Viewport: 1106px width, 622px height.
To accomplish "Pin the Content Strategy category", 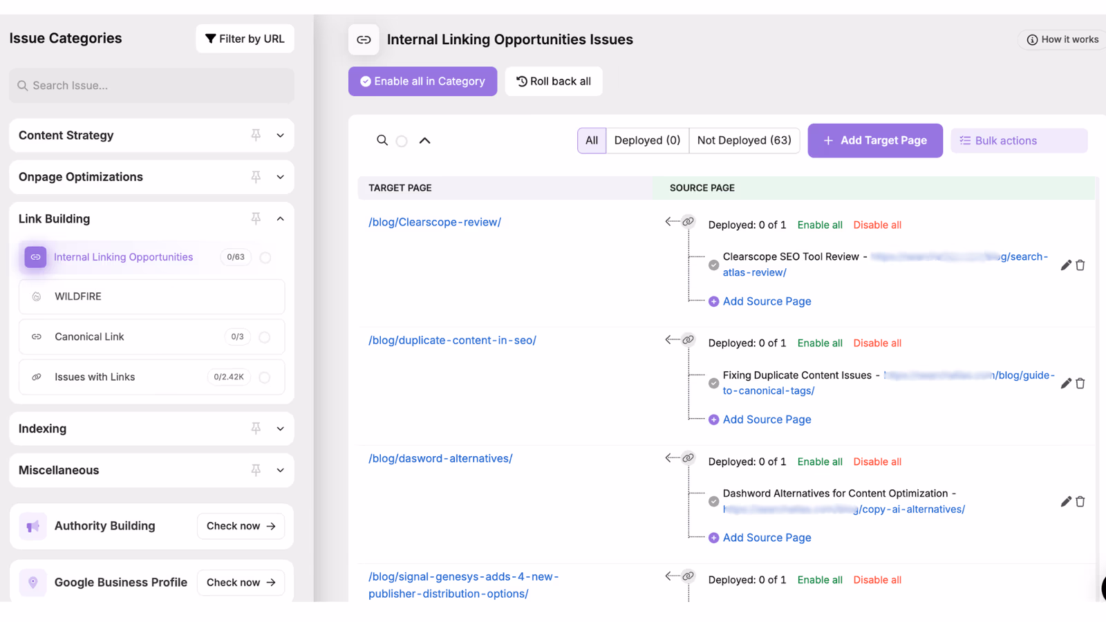I will [x=256, y=135].
